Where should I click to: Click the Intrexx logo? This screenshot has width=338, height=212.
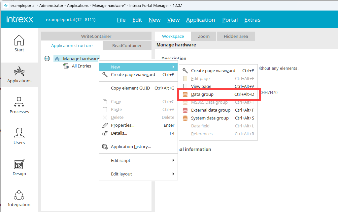tap(19, 19)
